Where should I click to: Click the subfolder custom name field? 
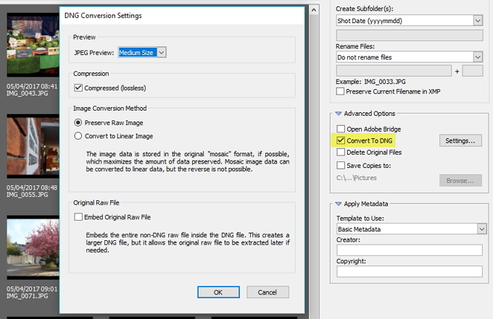410,35
